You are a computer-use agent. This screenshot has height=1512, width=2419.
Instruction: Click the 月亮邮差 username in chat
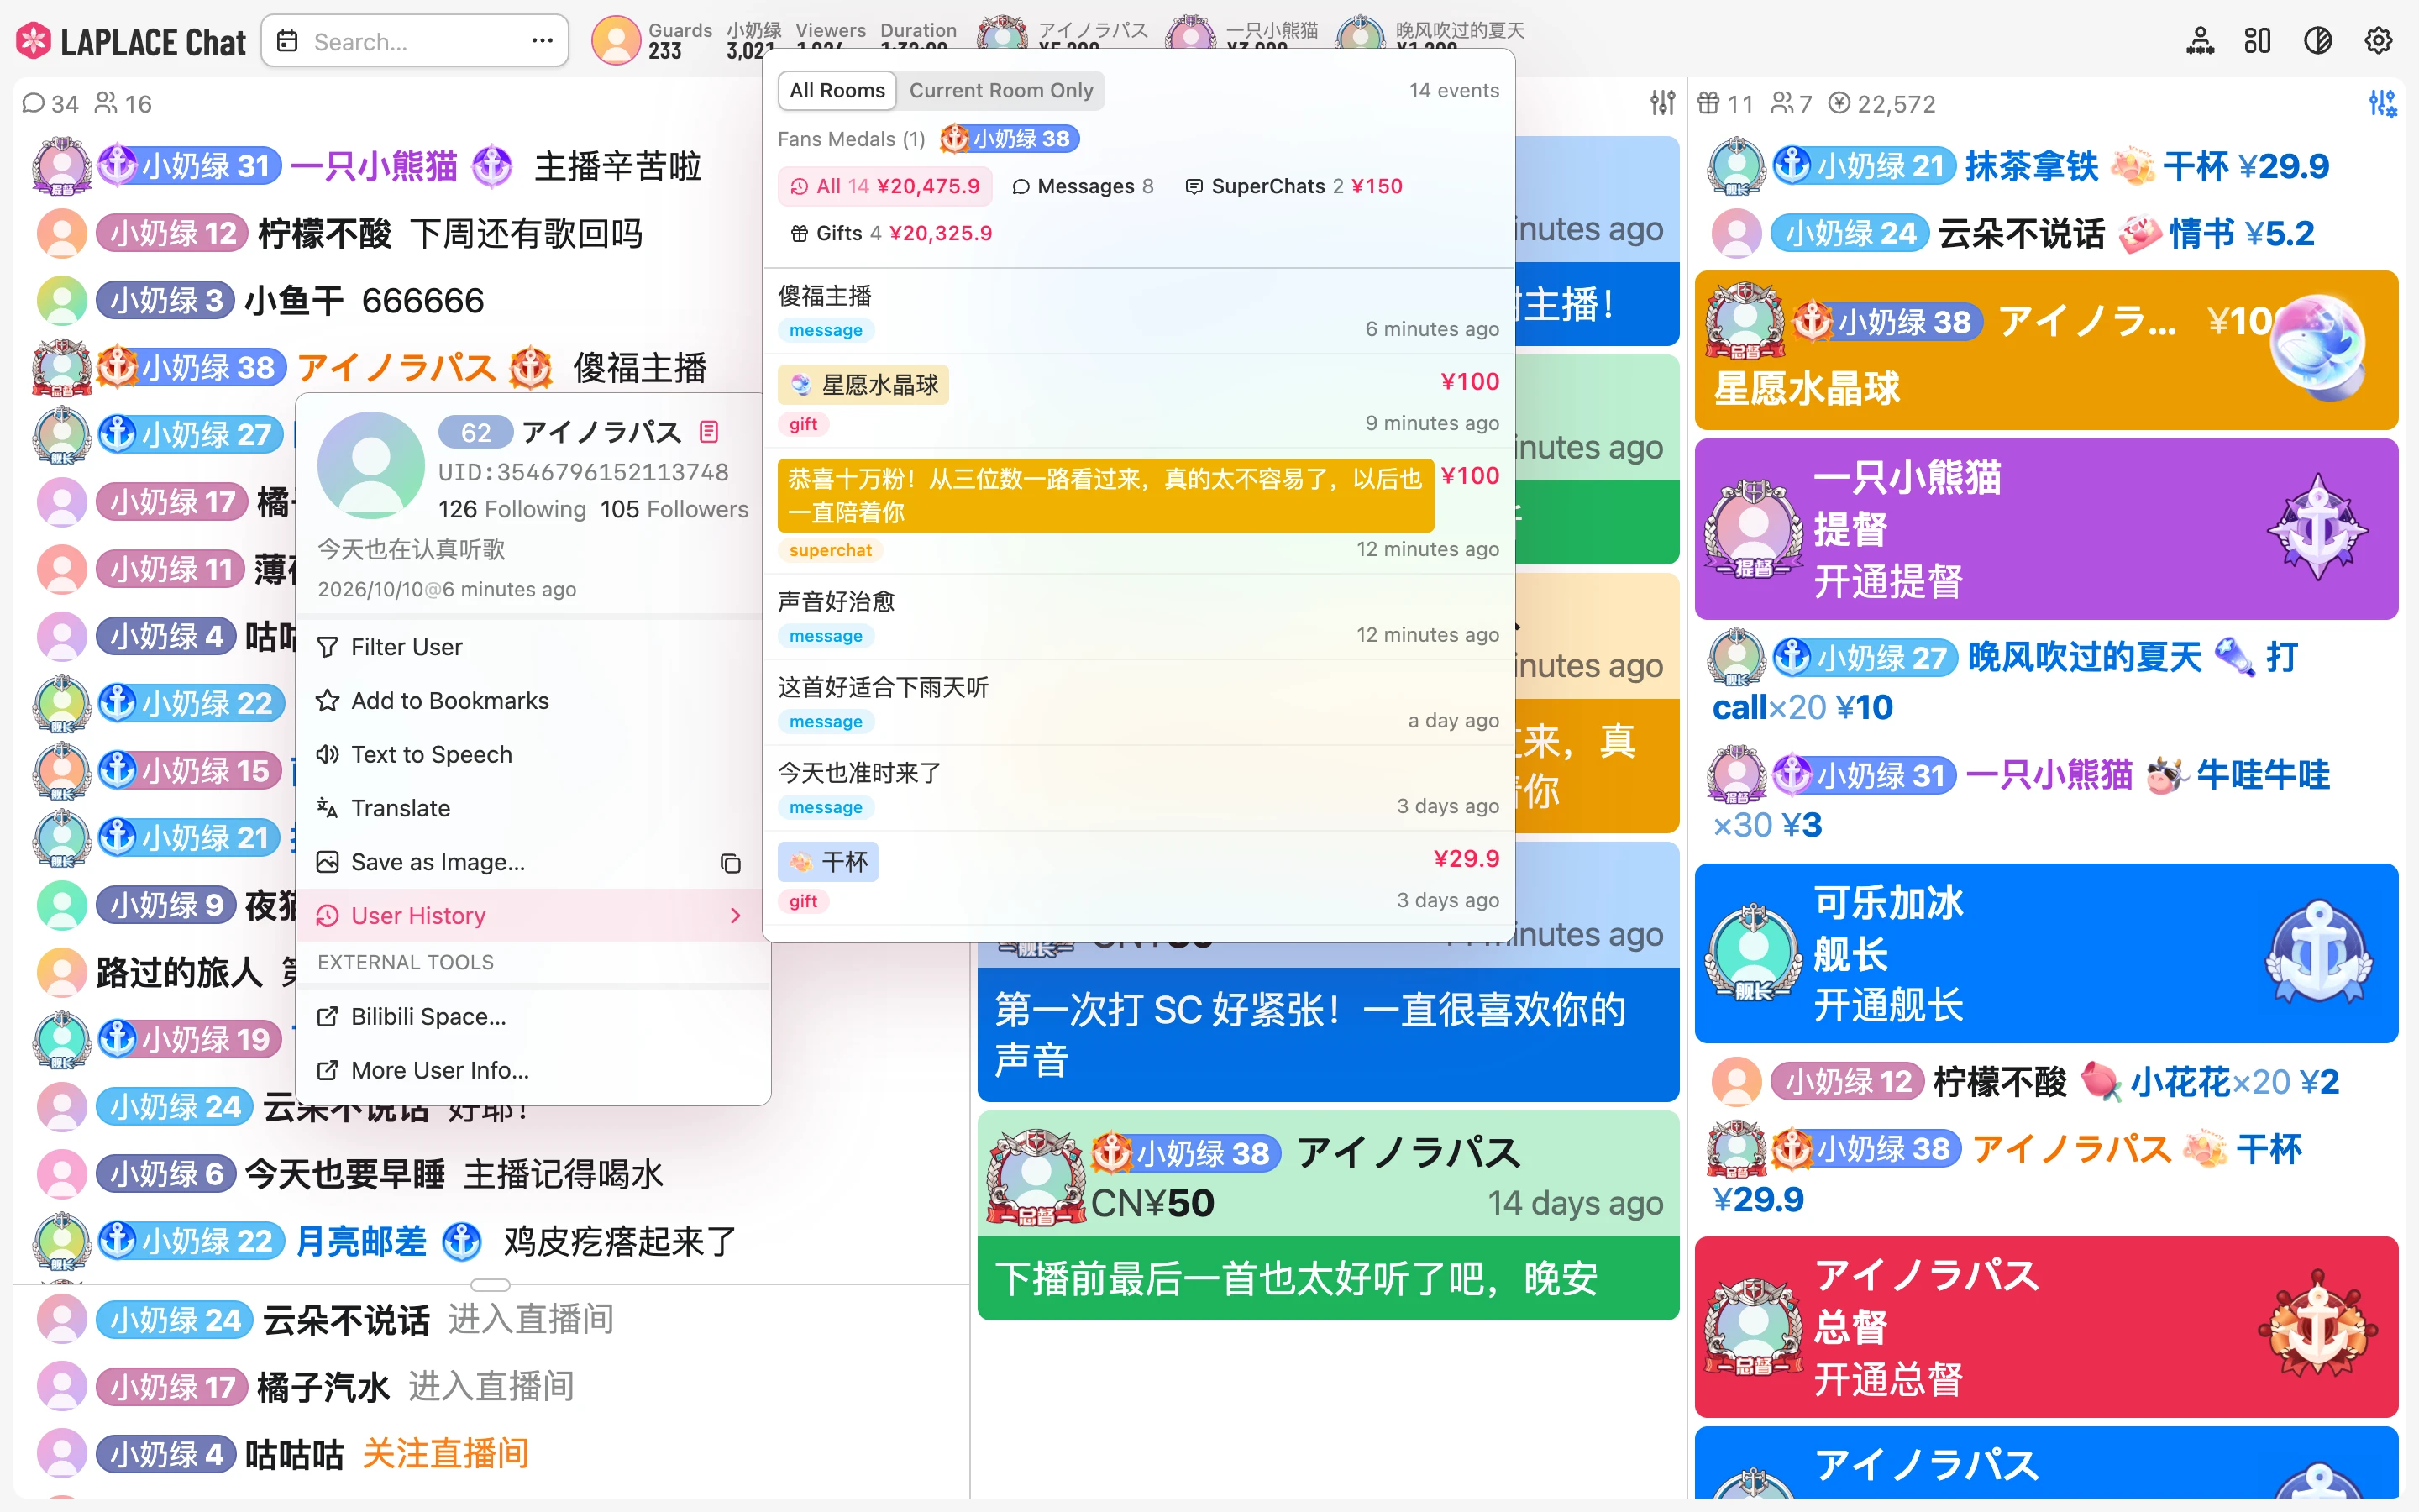point(361,1242)
